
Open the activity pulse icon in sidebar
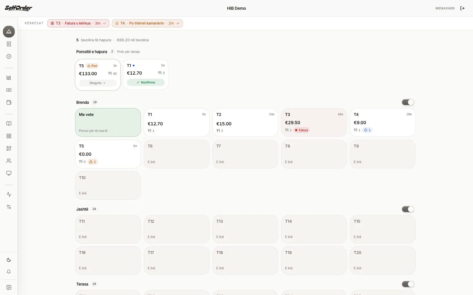click(9, 194)
